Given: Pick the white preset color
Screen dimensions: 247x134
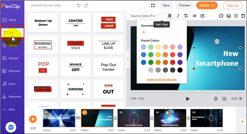Looking at the screenshot, I should [x=144, y=70].
